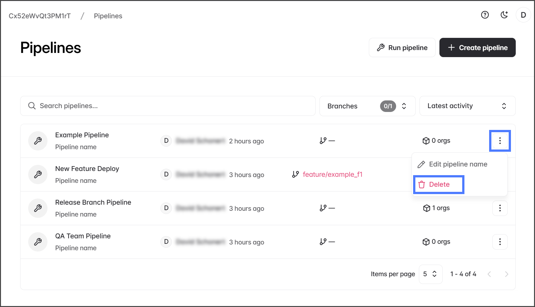Screen dimensions: 535x307
Task: Select Edit pipeline name menu item
Action: coord(458,164)
